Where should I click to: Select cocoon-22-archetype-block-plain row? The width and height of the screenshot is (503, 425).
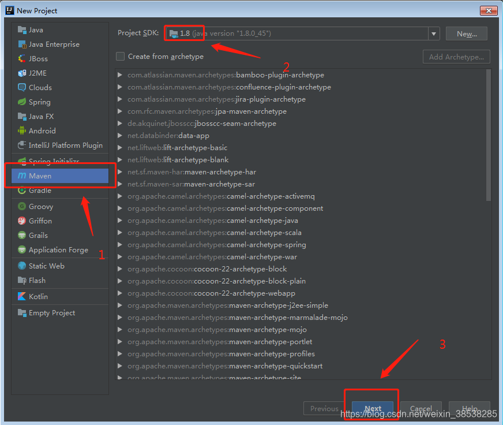pyautogui.click(x=303, y=281)
